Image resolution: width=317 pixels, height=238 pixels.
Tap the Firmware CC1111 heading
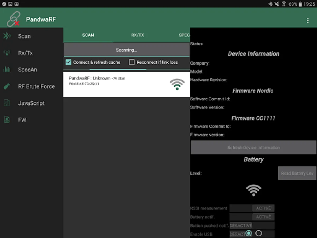(x=253, y=118)
